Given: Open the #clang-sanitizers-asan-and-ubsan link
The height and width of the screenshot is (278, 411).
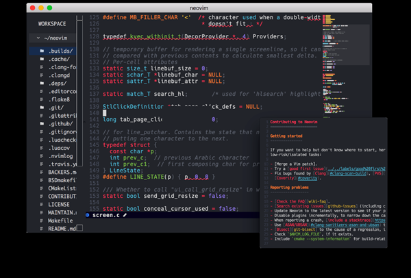Looking at the screenshot, I should [x=345, y=225].
